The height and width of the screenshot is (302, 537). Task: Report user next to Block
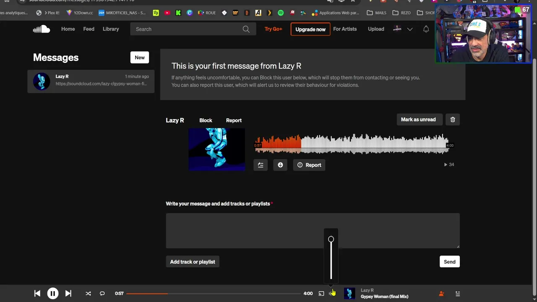tap(234, 120)
